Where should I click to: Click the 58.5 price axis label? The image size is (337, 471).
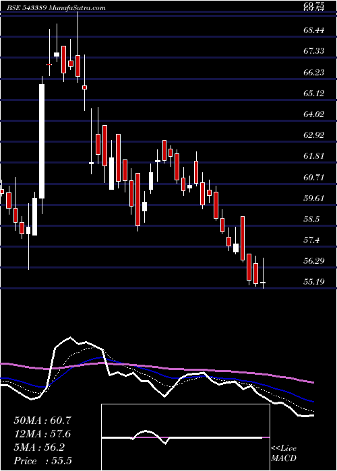[311, 219]
